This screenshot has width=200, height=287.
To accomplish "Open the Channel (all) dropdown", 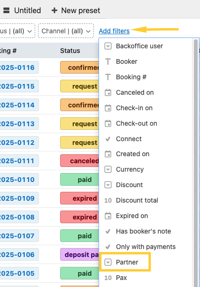I will (66, 31).
